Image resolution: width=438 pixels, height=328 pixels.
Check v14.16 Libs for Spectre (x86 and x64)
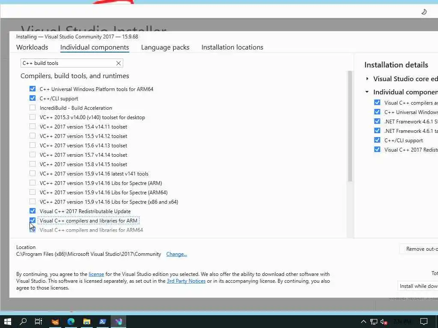(x=33, y=202)
